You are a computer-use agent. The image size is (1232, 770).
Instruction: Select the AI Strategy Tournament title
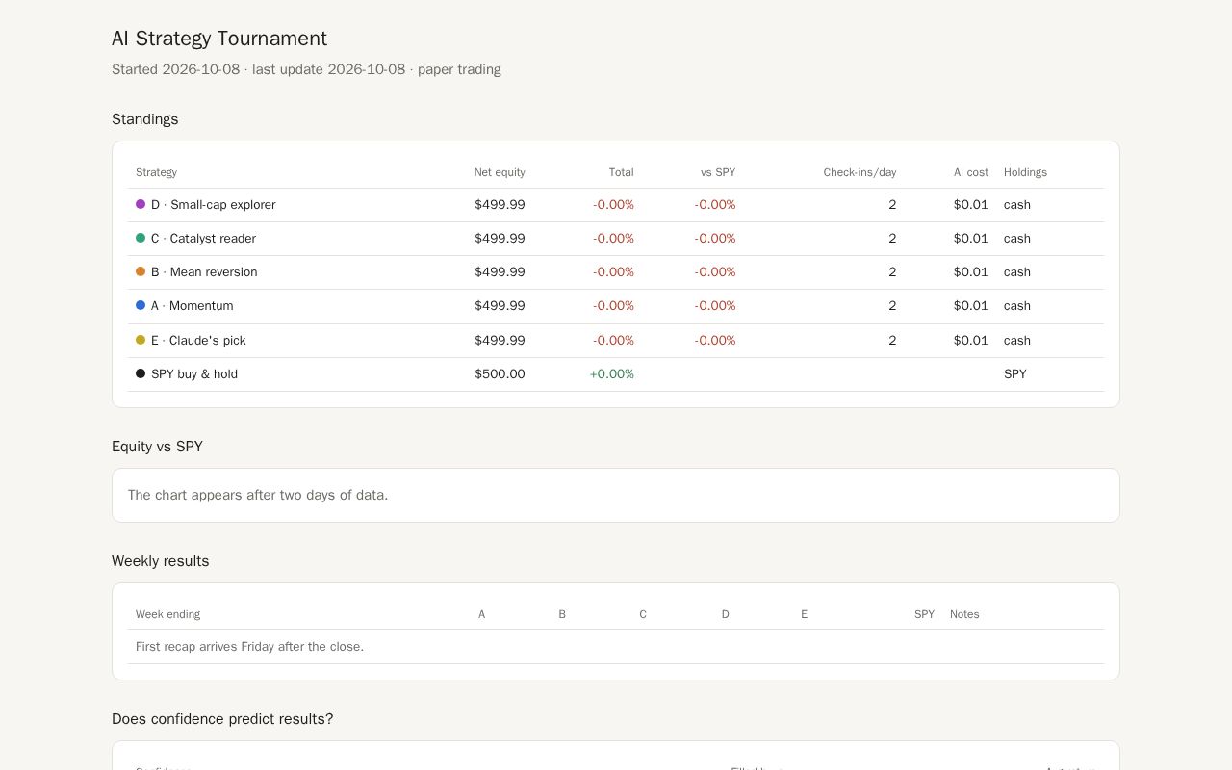click(219, 38)
